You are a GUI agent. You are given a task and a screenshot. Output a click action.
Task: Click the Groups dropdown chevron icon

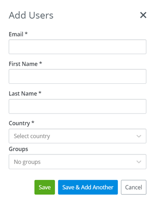coord(139,162)
